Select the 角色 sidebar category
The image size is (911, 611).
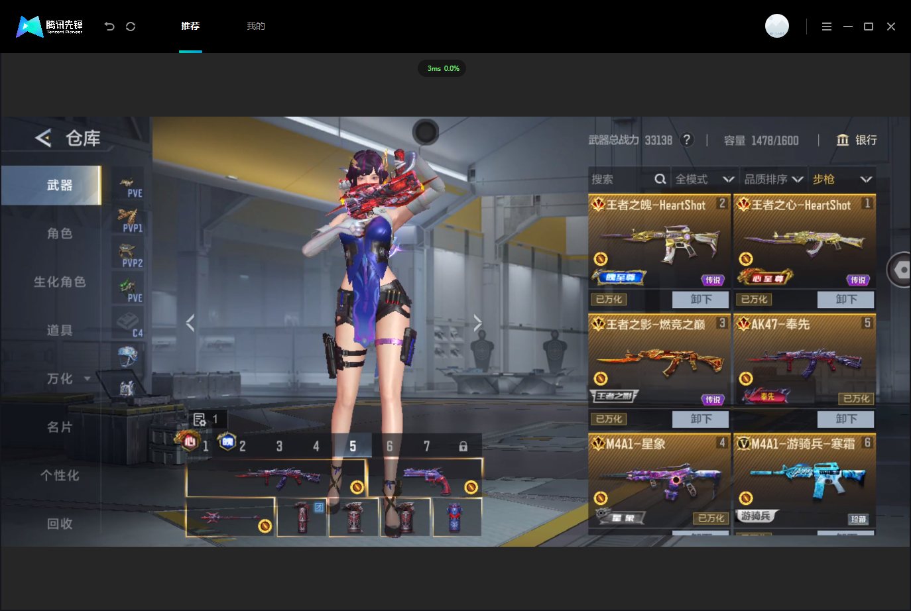(60, 233)
